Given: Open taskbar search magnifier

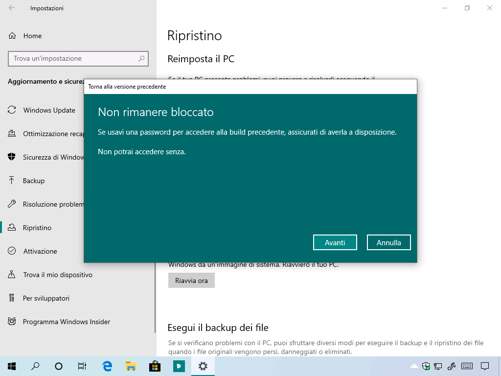Looking at the screenshot, I should 35,366.
